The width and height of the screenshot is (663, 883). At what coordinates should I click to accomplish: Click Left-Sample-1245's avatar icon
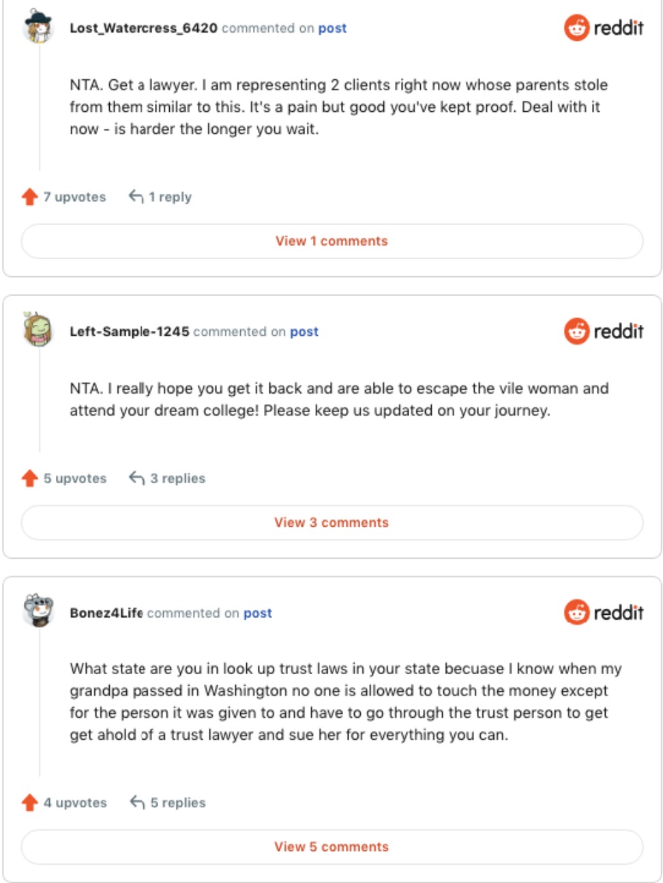pos(38,330)
